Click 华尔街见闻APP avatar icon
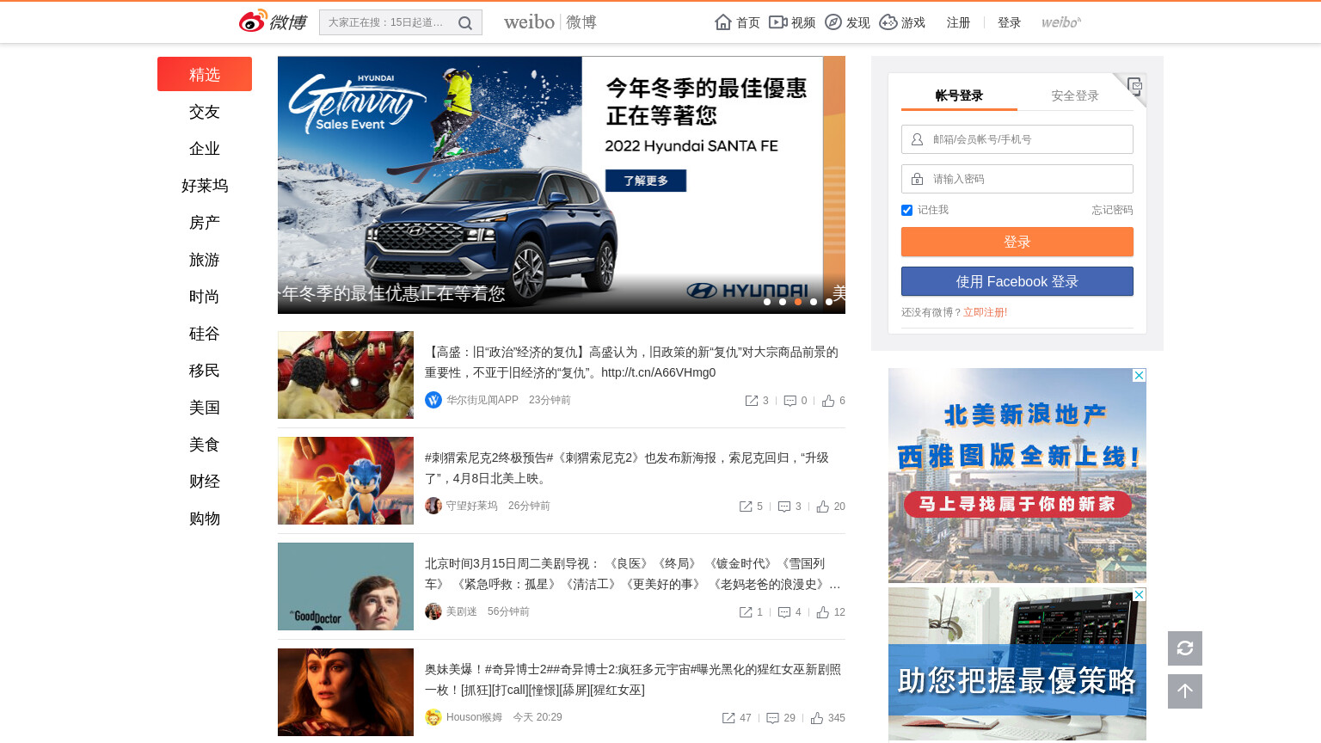The width and height of the screenshot is (1321, 743). point(433,400)
